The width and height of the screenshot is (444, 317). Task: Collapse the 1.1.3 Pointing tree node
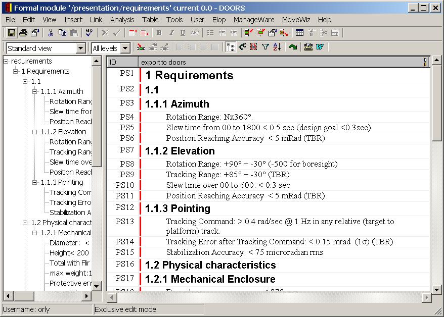[34, 183]
